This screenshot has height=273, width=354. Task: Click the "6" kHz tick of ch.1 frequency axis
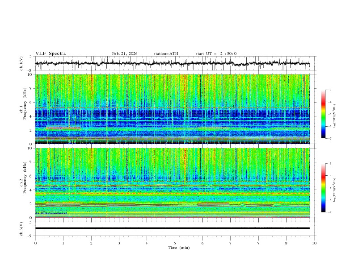click(32, 103)
